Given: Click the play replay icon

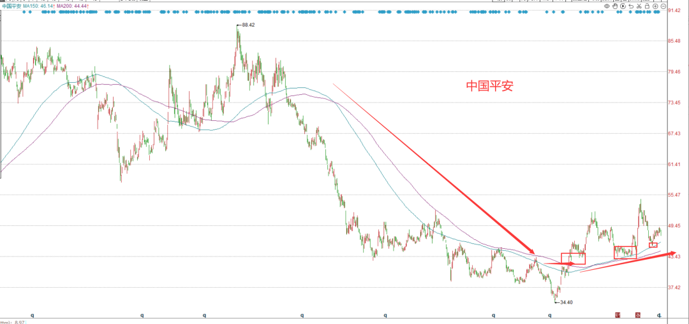Looking at the screenshot, I should [x=623, y=6].
